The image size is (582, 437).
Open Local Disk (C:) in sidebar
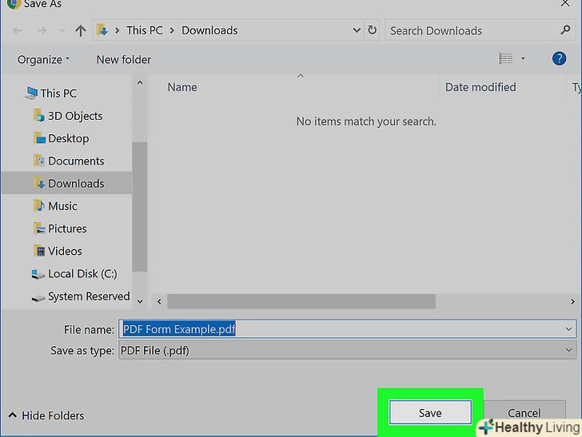82,273
